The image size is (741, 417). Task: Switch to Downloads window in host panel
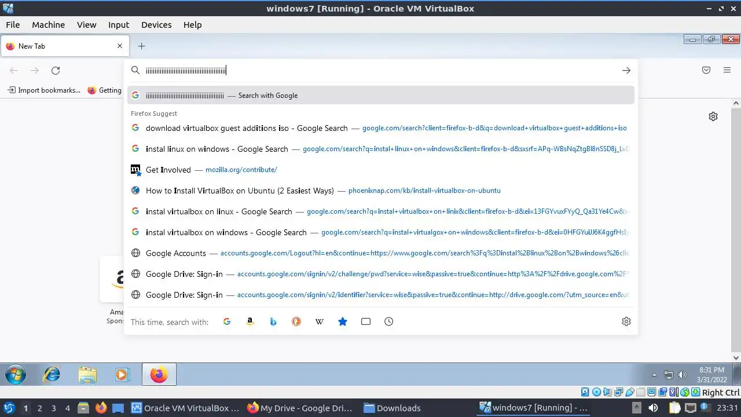pos(392,408)
